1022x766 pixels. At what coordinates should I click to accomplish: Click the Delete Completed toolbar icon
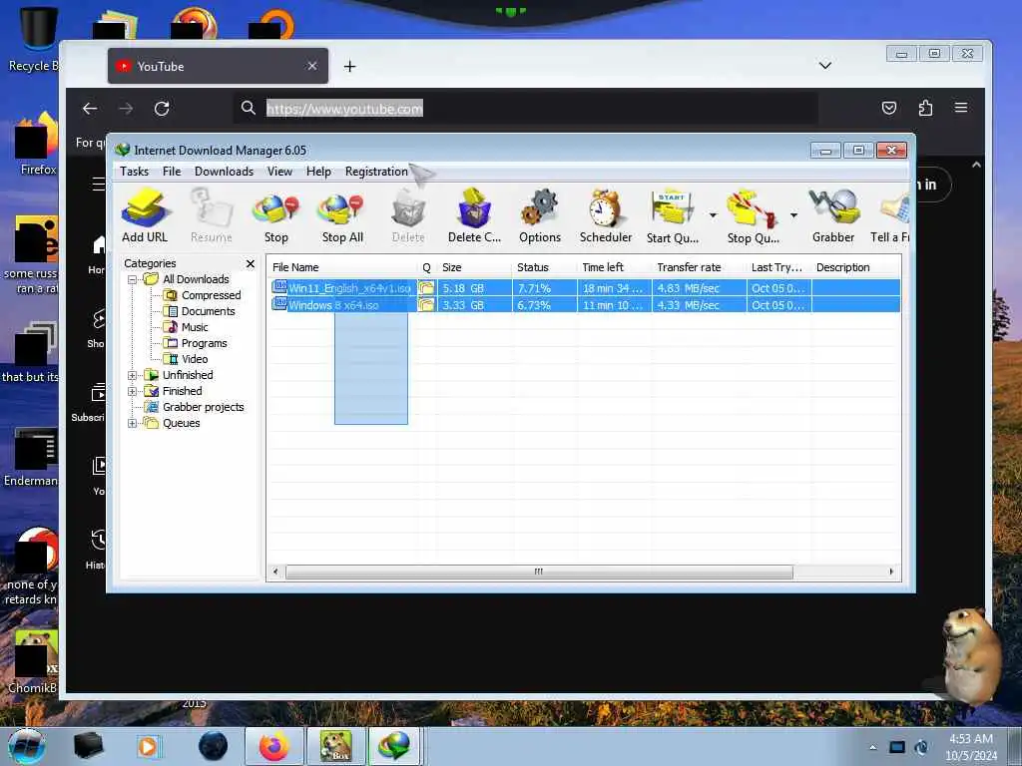coord(474,215)
